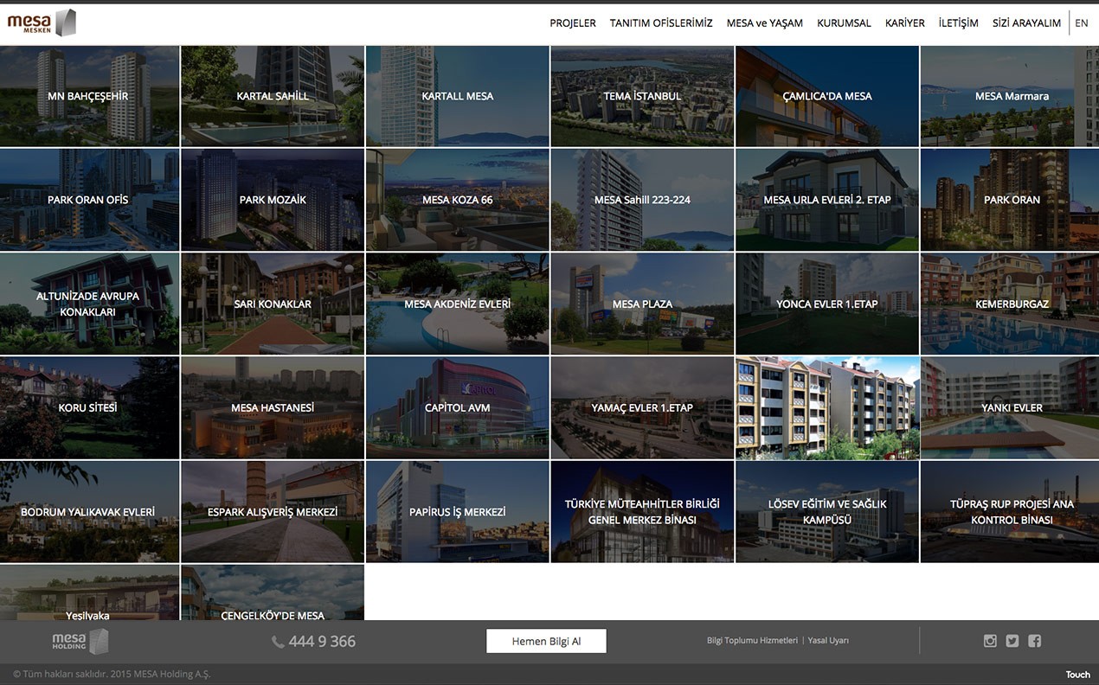This screenshot has height=685, width=1099.
Task: Open MESA ve YAŞAM menu
Action: (765, 23)
